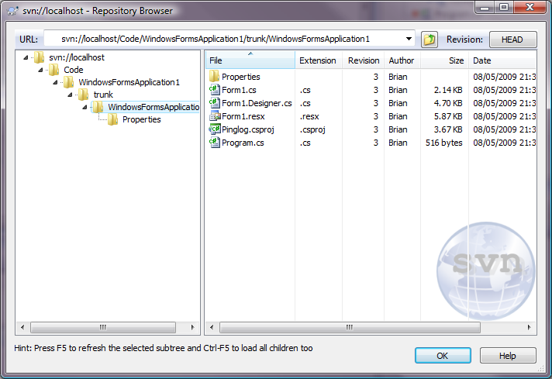Click the Form1.resx resource file icon

tap(215, 115)
